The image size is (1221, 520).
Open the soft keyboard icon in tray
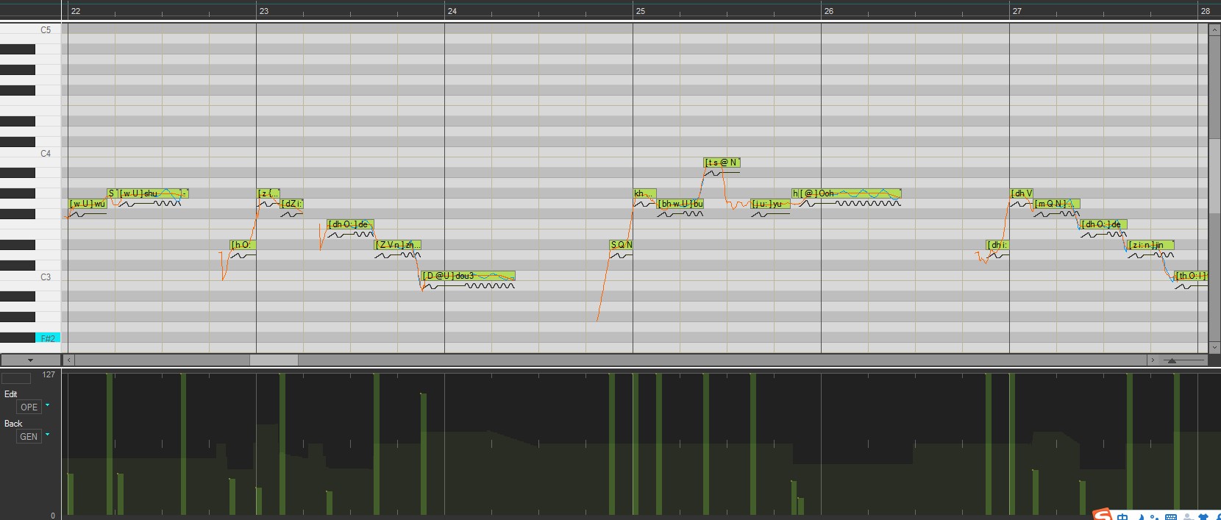(x=1172, y=517)
